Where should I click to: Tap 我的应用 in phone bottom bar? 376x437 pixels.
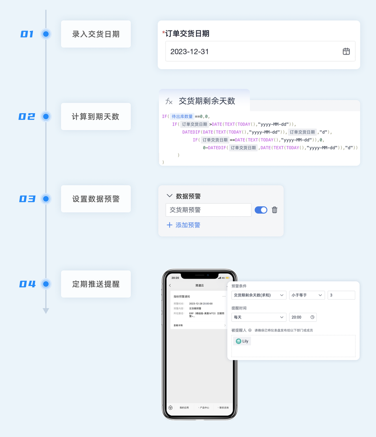click(184, 408)
